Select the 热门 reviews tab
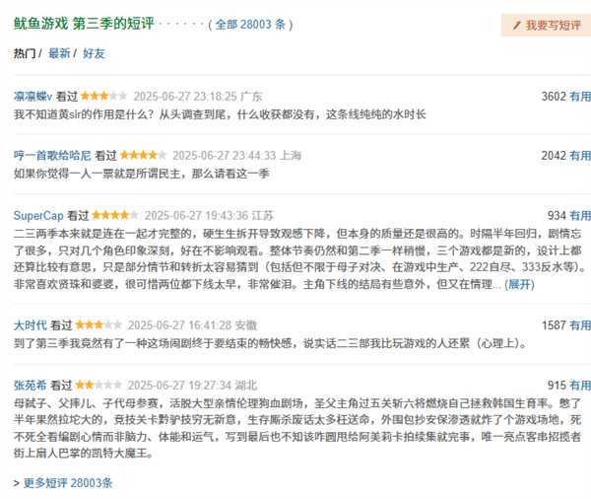Viewport: 591px width, 499px height. pos(25,53)
